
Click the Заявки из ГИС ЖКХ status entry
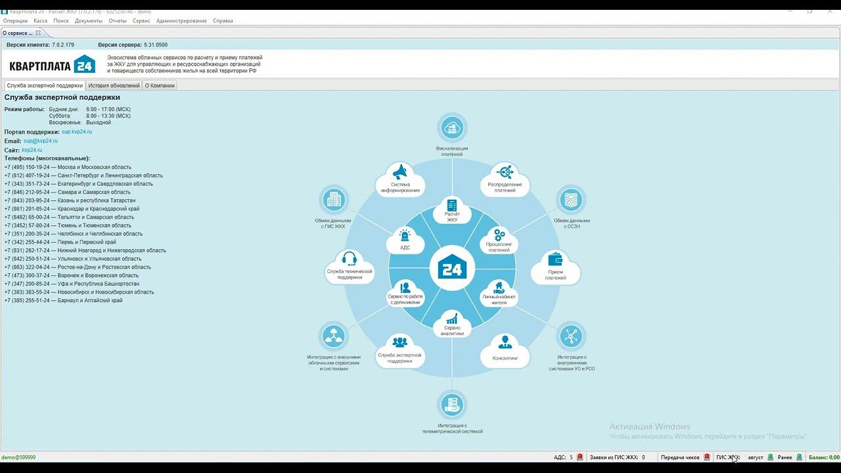617,457
